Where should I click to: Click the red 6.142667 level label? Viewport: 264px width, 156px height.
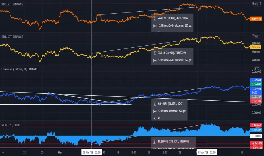pos(256,125)
